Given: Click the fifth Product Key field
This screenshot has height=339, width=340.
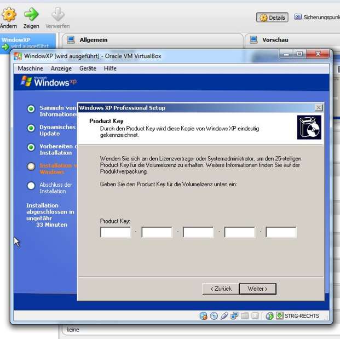Looking at the screenshot, I should click(x=281, y=233).
